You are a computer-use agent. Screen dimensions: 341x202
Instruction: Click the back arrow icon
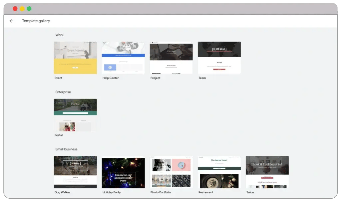click(11, 21)
